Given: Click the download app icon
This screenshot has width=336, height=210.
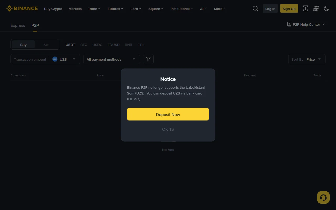Looking at the screenshot, I should (x=306, y=8).
